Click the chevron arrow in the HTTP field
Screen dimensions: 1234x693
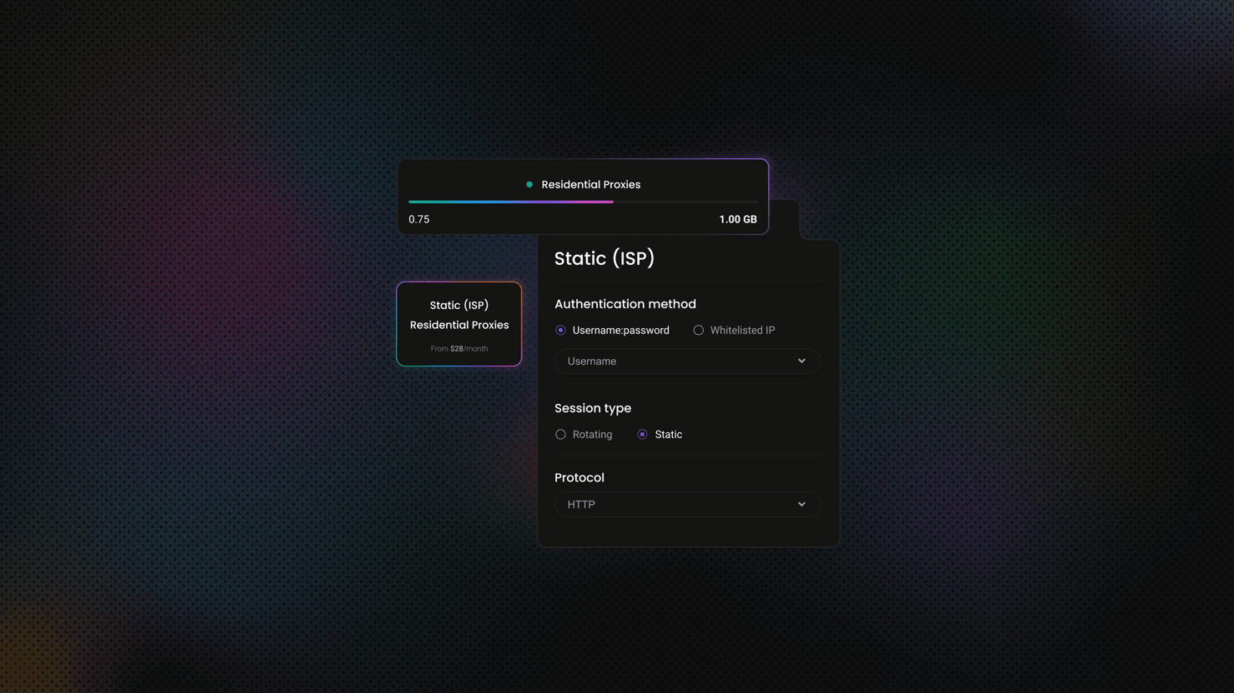click(x=801, y=505)
